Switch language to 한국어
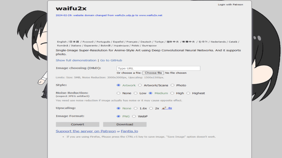The width and height of the screenshot is (282, 158). [x=203, y=42]
